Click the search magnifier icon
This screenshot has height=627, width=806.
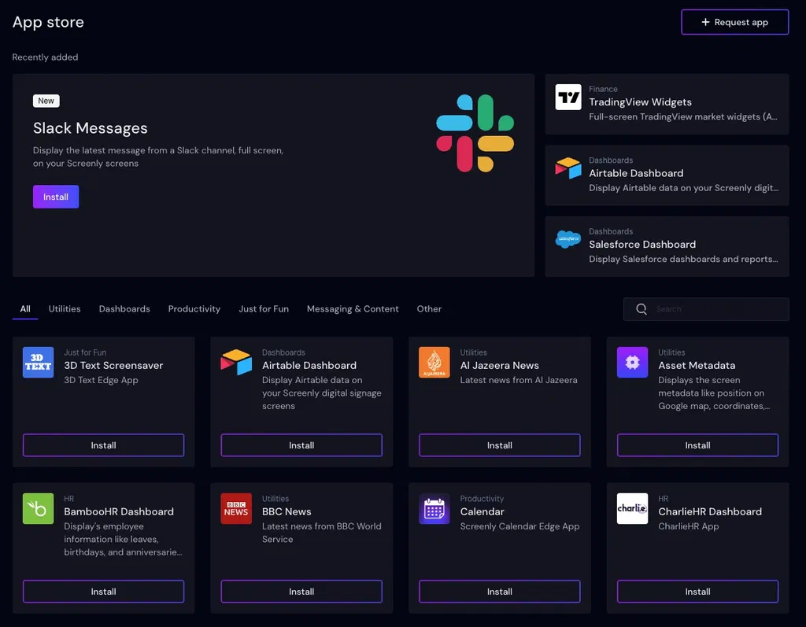pos(641,309)
